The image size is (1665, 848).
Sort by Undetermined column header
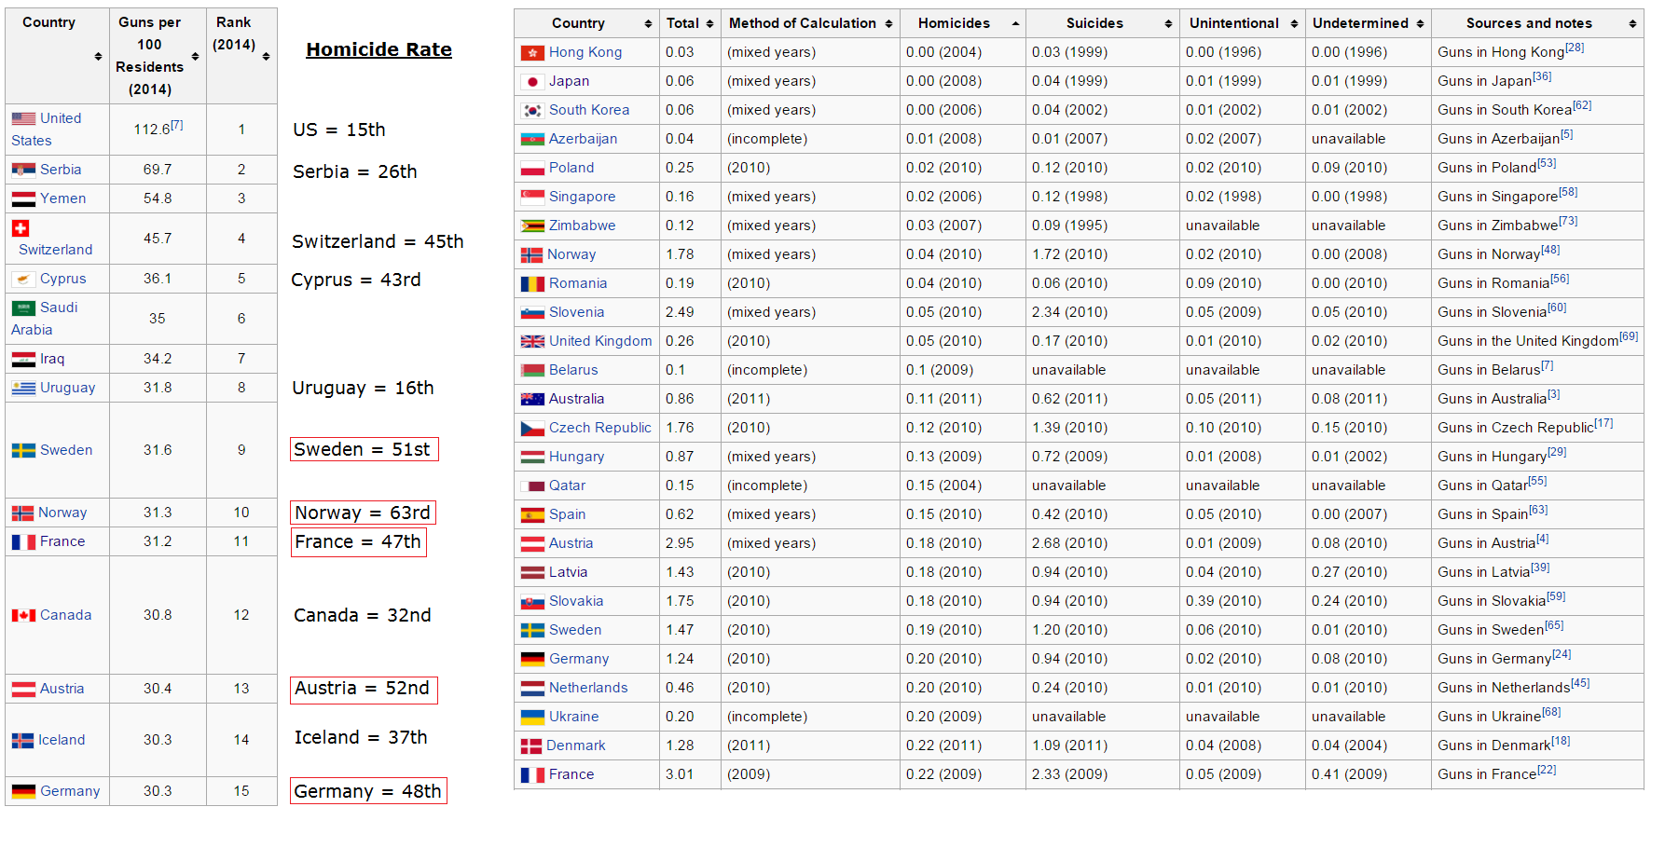[1420, 24]
